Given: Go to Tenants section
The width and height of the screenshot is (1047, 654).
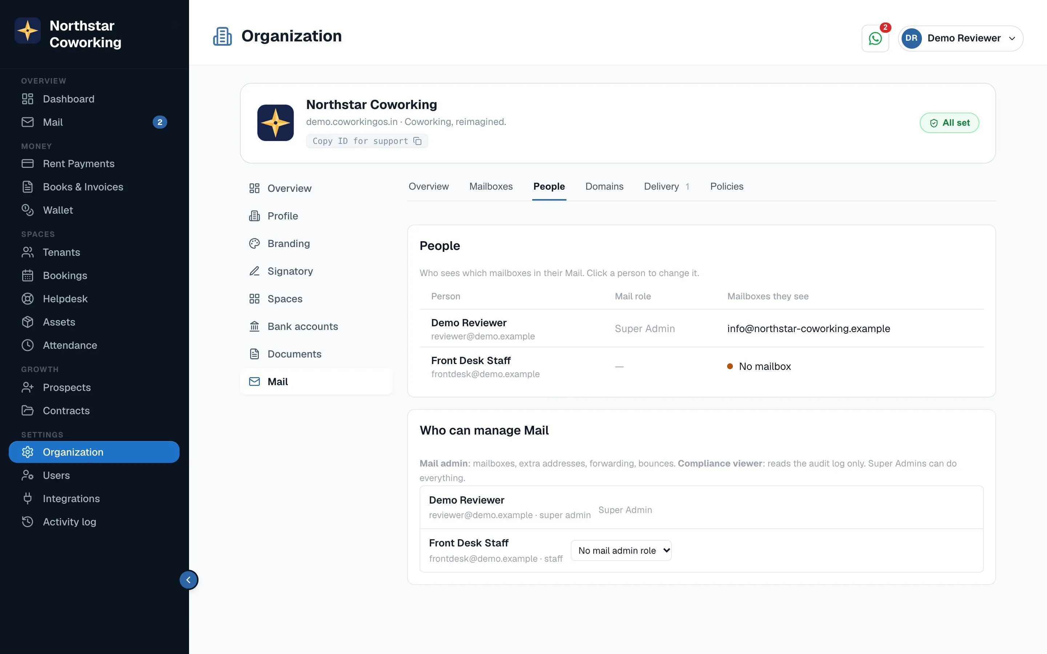Looking at the screenshot, I should tap(94, 252).
